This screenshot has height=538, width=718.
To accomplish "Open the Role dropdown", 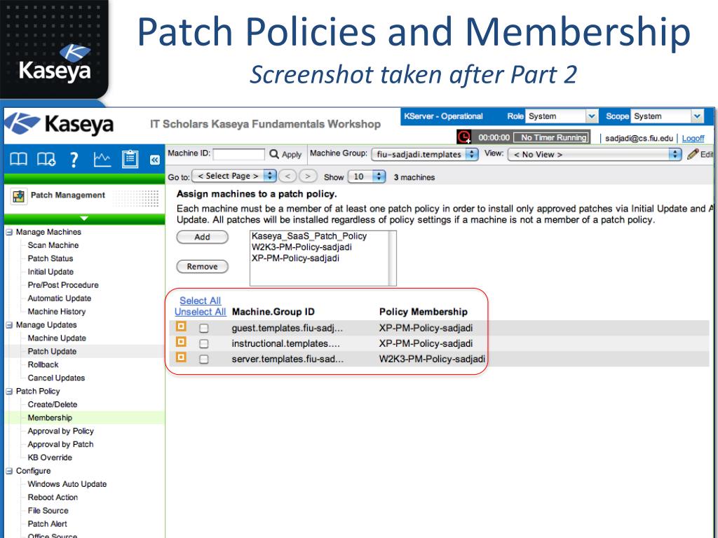I will point(562,116).
